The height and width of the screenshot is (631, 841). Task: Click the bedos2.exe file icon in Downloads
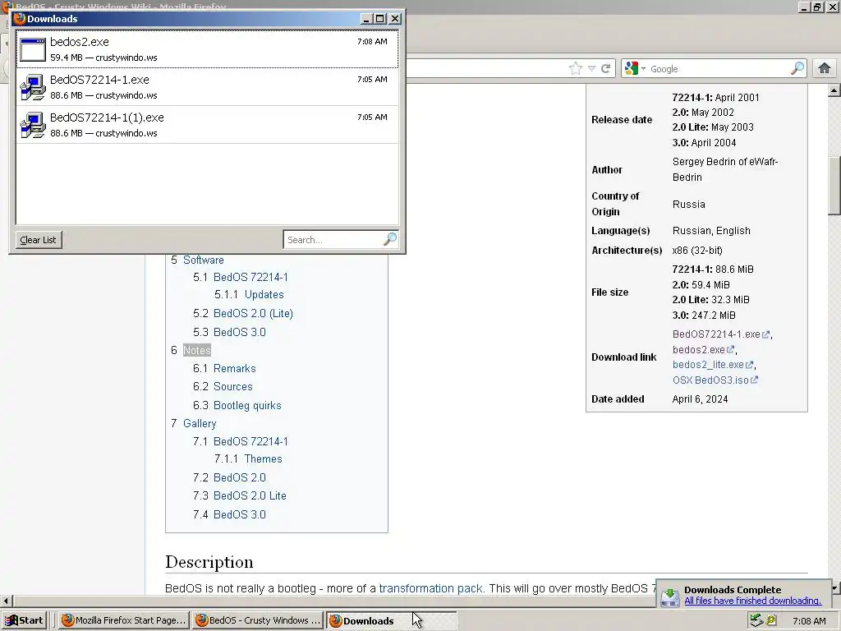pos(33,49)
